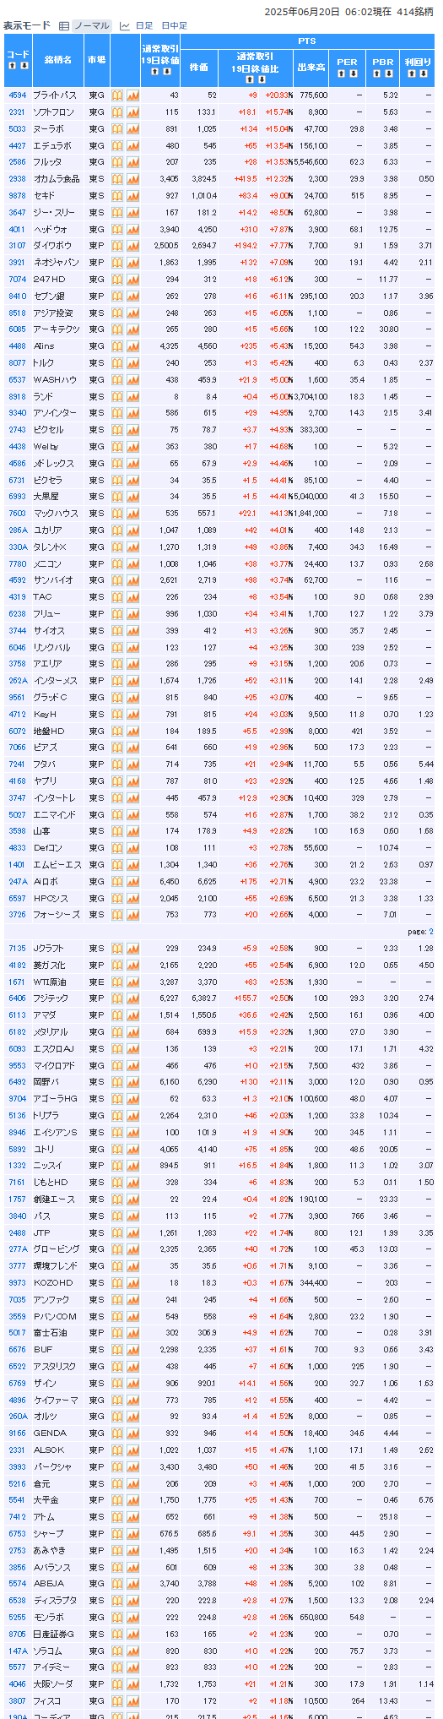The width and height of the screenshot is (443, 1719).
Task: Sort 利回り column ascending
Action: coord(411,73)
